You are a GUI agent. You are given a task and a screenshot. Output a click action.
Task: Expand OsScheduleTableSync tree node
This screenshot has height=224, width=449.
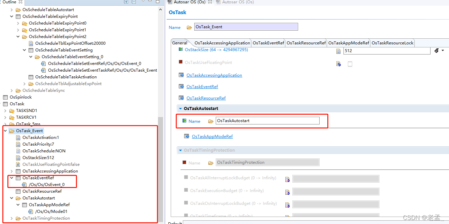pos(12,90)
